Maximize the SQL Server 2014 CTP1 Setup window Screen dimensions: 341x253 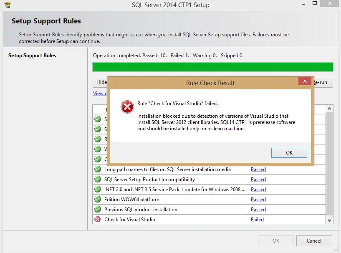(x=314, y=3)
